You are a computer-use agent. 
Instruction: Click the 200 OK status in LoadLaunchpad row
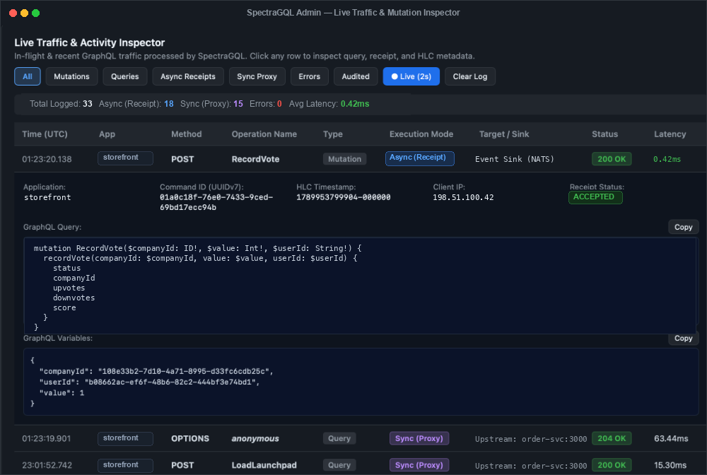pos(612,465)
